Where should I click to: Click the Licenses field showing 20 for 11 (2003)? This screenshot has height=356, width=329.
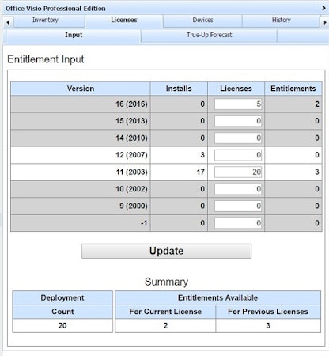(x=238, y=172)
